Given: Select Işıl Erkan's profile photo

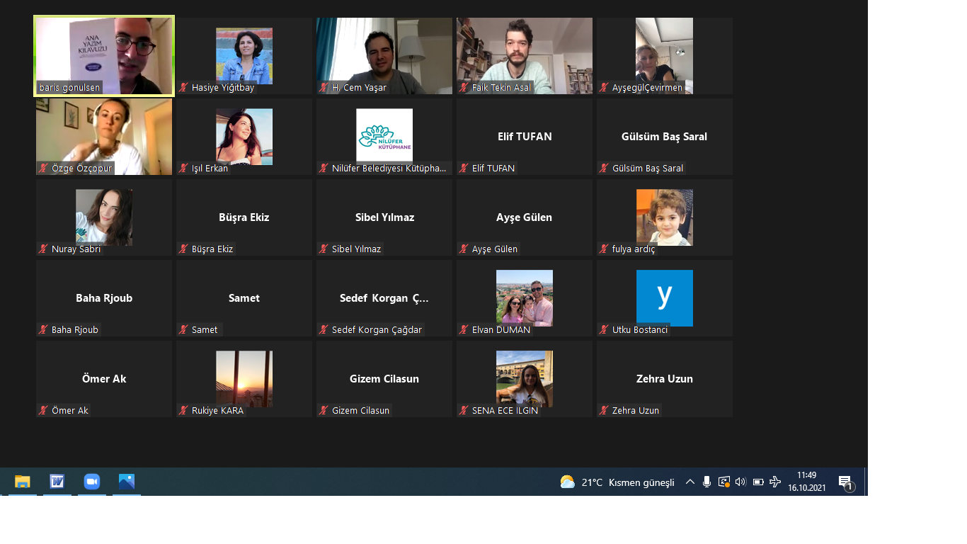Looking at the screenshot, I should 244,137.
